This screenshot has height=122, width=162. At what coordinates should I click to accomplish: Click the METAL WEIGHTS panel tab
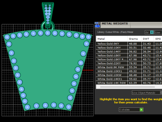pos(115,24)
